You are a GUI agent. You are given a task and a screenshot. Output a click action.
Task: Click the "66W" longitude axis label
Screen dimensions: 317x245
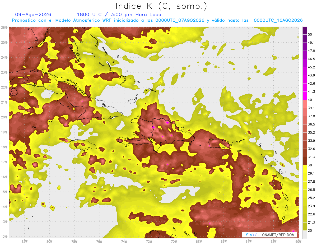click(x=224, y=241)
